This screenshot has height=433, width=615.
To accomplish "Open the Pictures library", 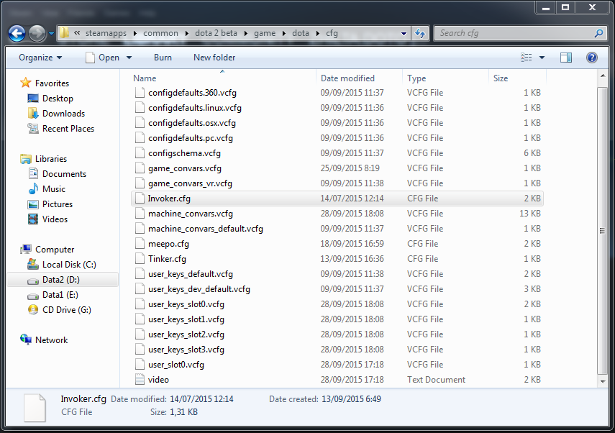I will (x=58, y=204).
